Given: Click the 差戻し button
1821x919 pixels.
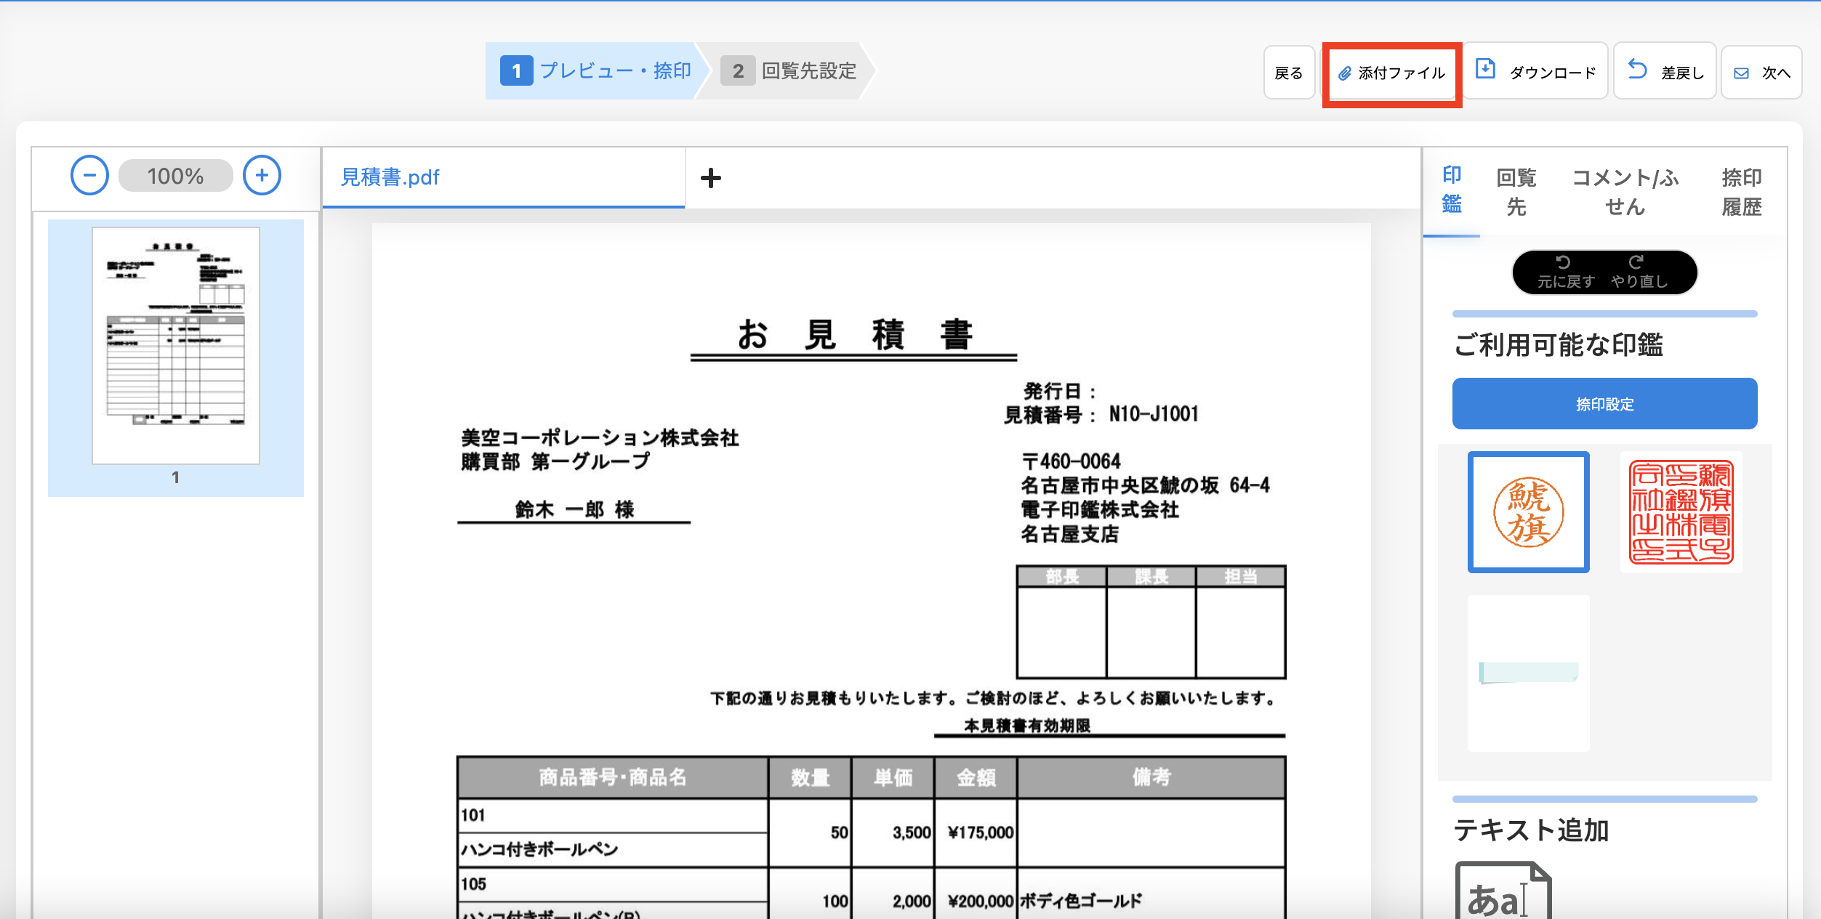Looking at the screenshot, I should [1665, 72].
